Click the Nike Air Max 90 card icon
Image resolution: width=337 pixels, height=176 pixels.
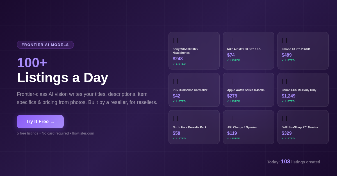230,40
